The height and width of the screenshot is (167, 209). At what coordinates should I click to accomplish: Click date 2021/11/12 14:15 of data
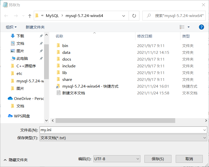point(153,53)
